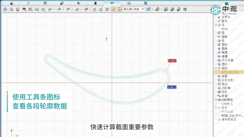The image size is (244, 137).
Task: Select 圆锥 in the feature tree
Action: [x=225, y=49]
